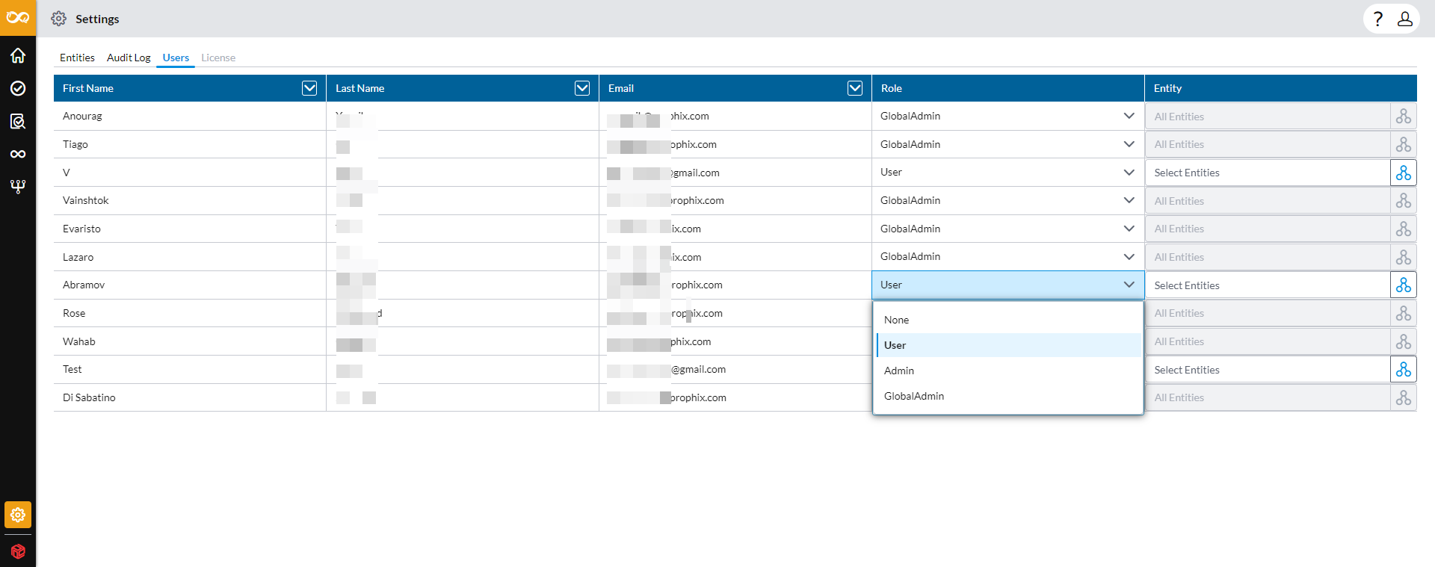Click entity icon in Rose row

(1404, 313)
